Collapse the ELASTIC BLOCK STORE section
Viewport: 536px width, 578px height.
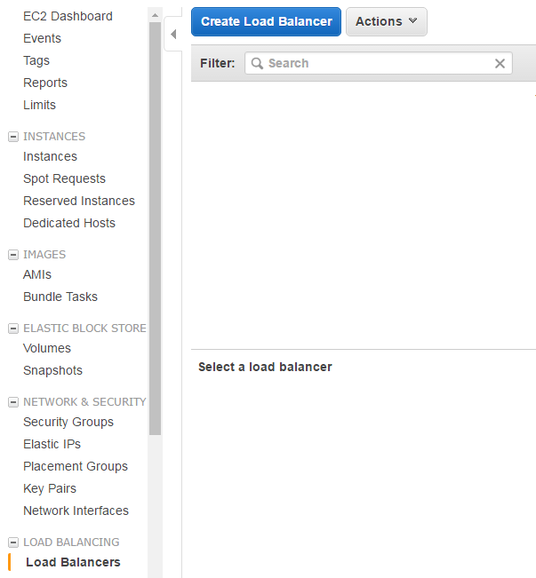[13, 329]
